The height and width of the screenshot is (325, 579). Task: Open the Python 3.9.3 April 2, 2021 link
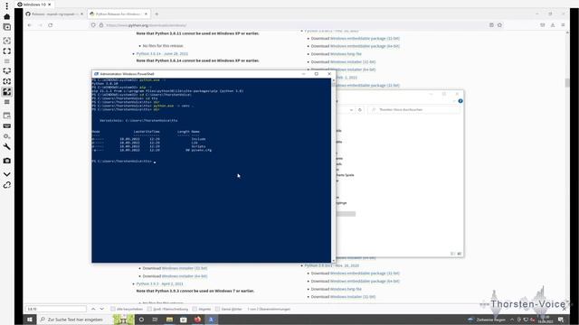159,284
